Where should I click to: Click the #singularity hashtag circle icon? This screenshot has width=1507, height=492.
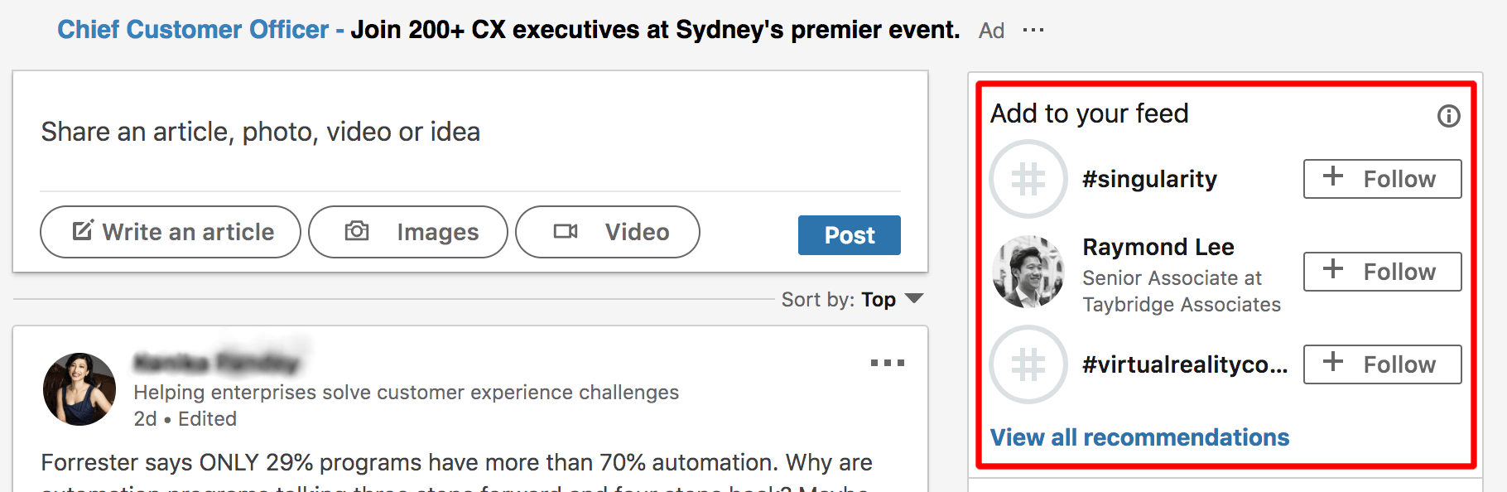point(1028,179)
